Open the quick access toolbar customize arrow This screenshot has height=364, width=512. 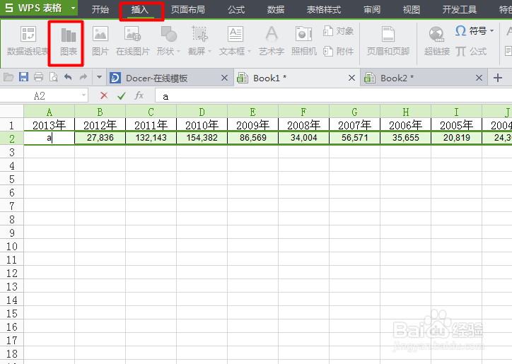pyautogui.click(x=99, y=77)
